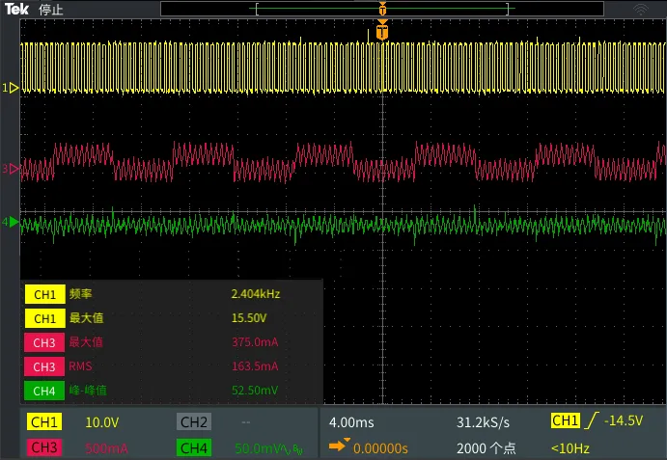The image size is (667, 460).
Task: Click the 停止 acquisition status text
Action: pos(50,10)
